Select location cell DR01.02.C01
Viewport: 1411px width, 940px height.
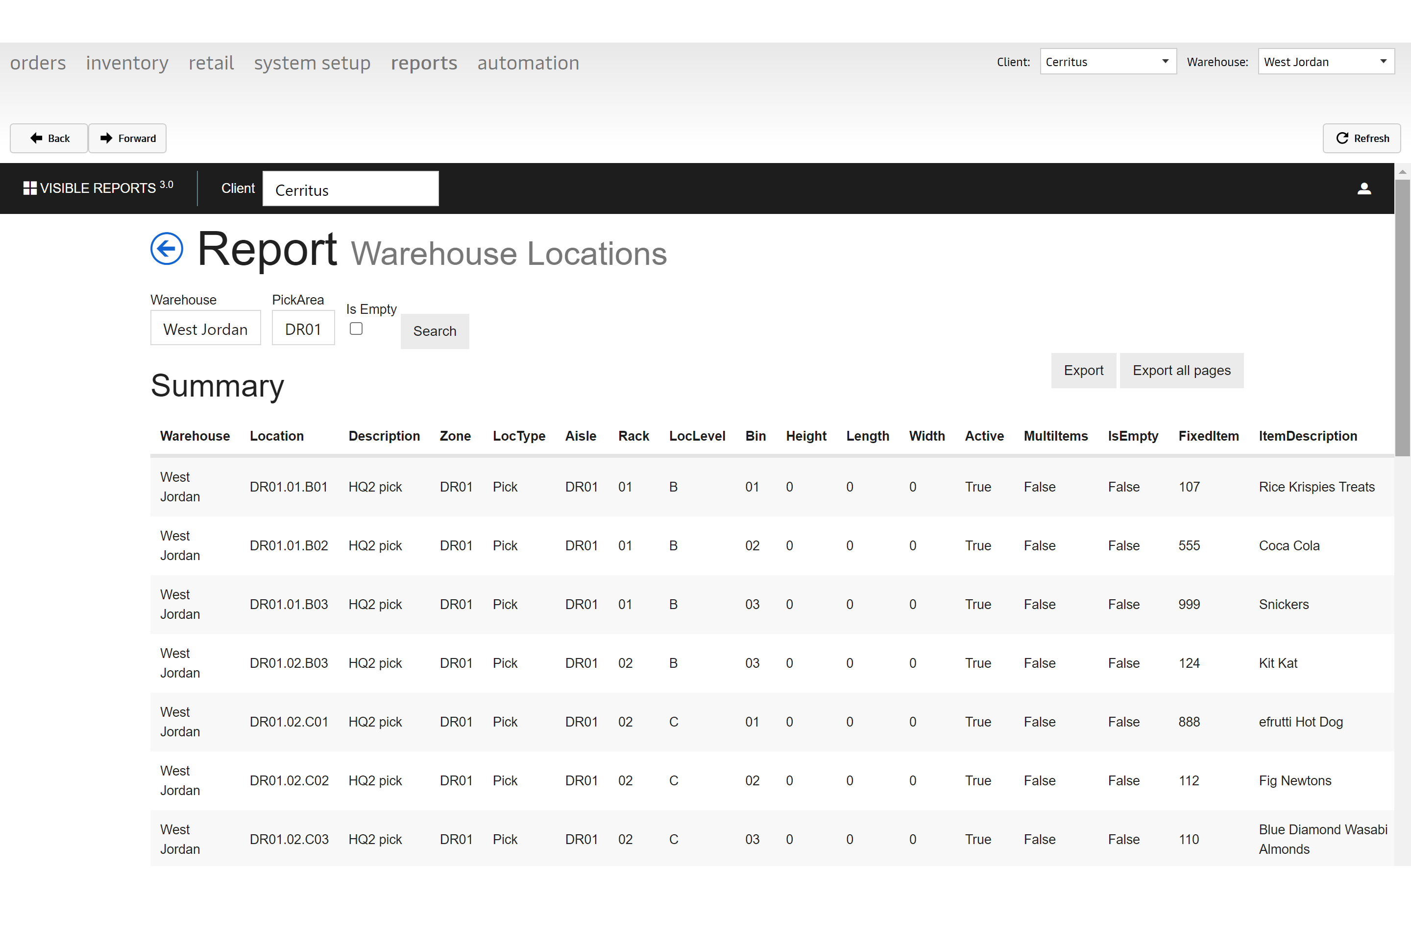point(289,722)
